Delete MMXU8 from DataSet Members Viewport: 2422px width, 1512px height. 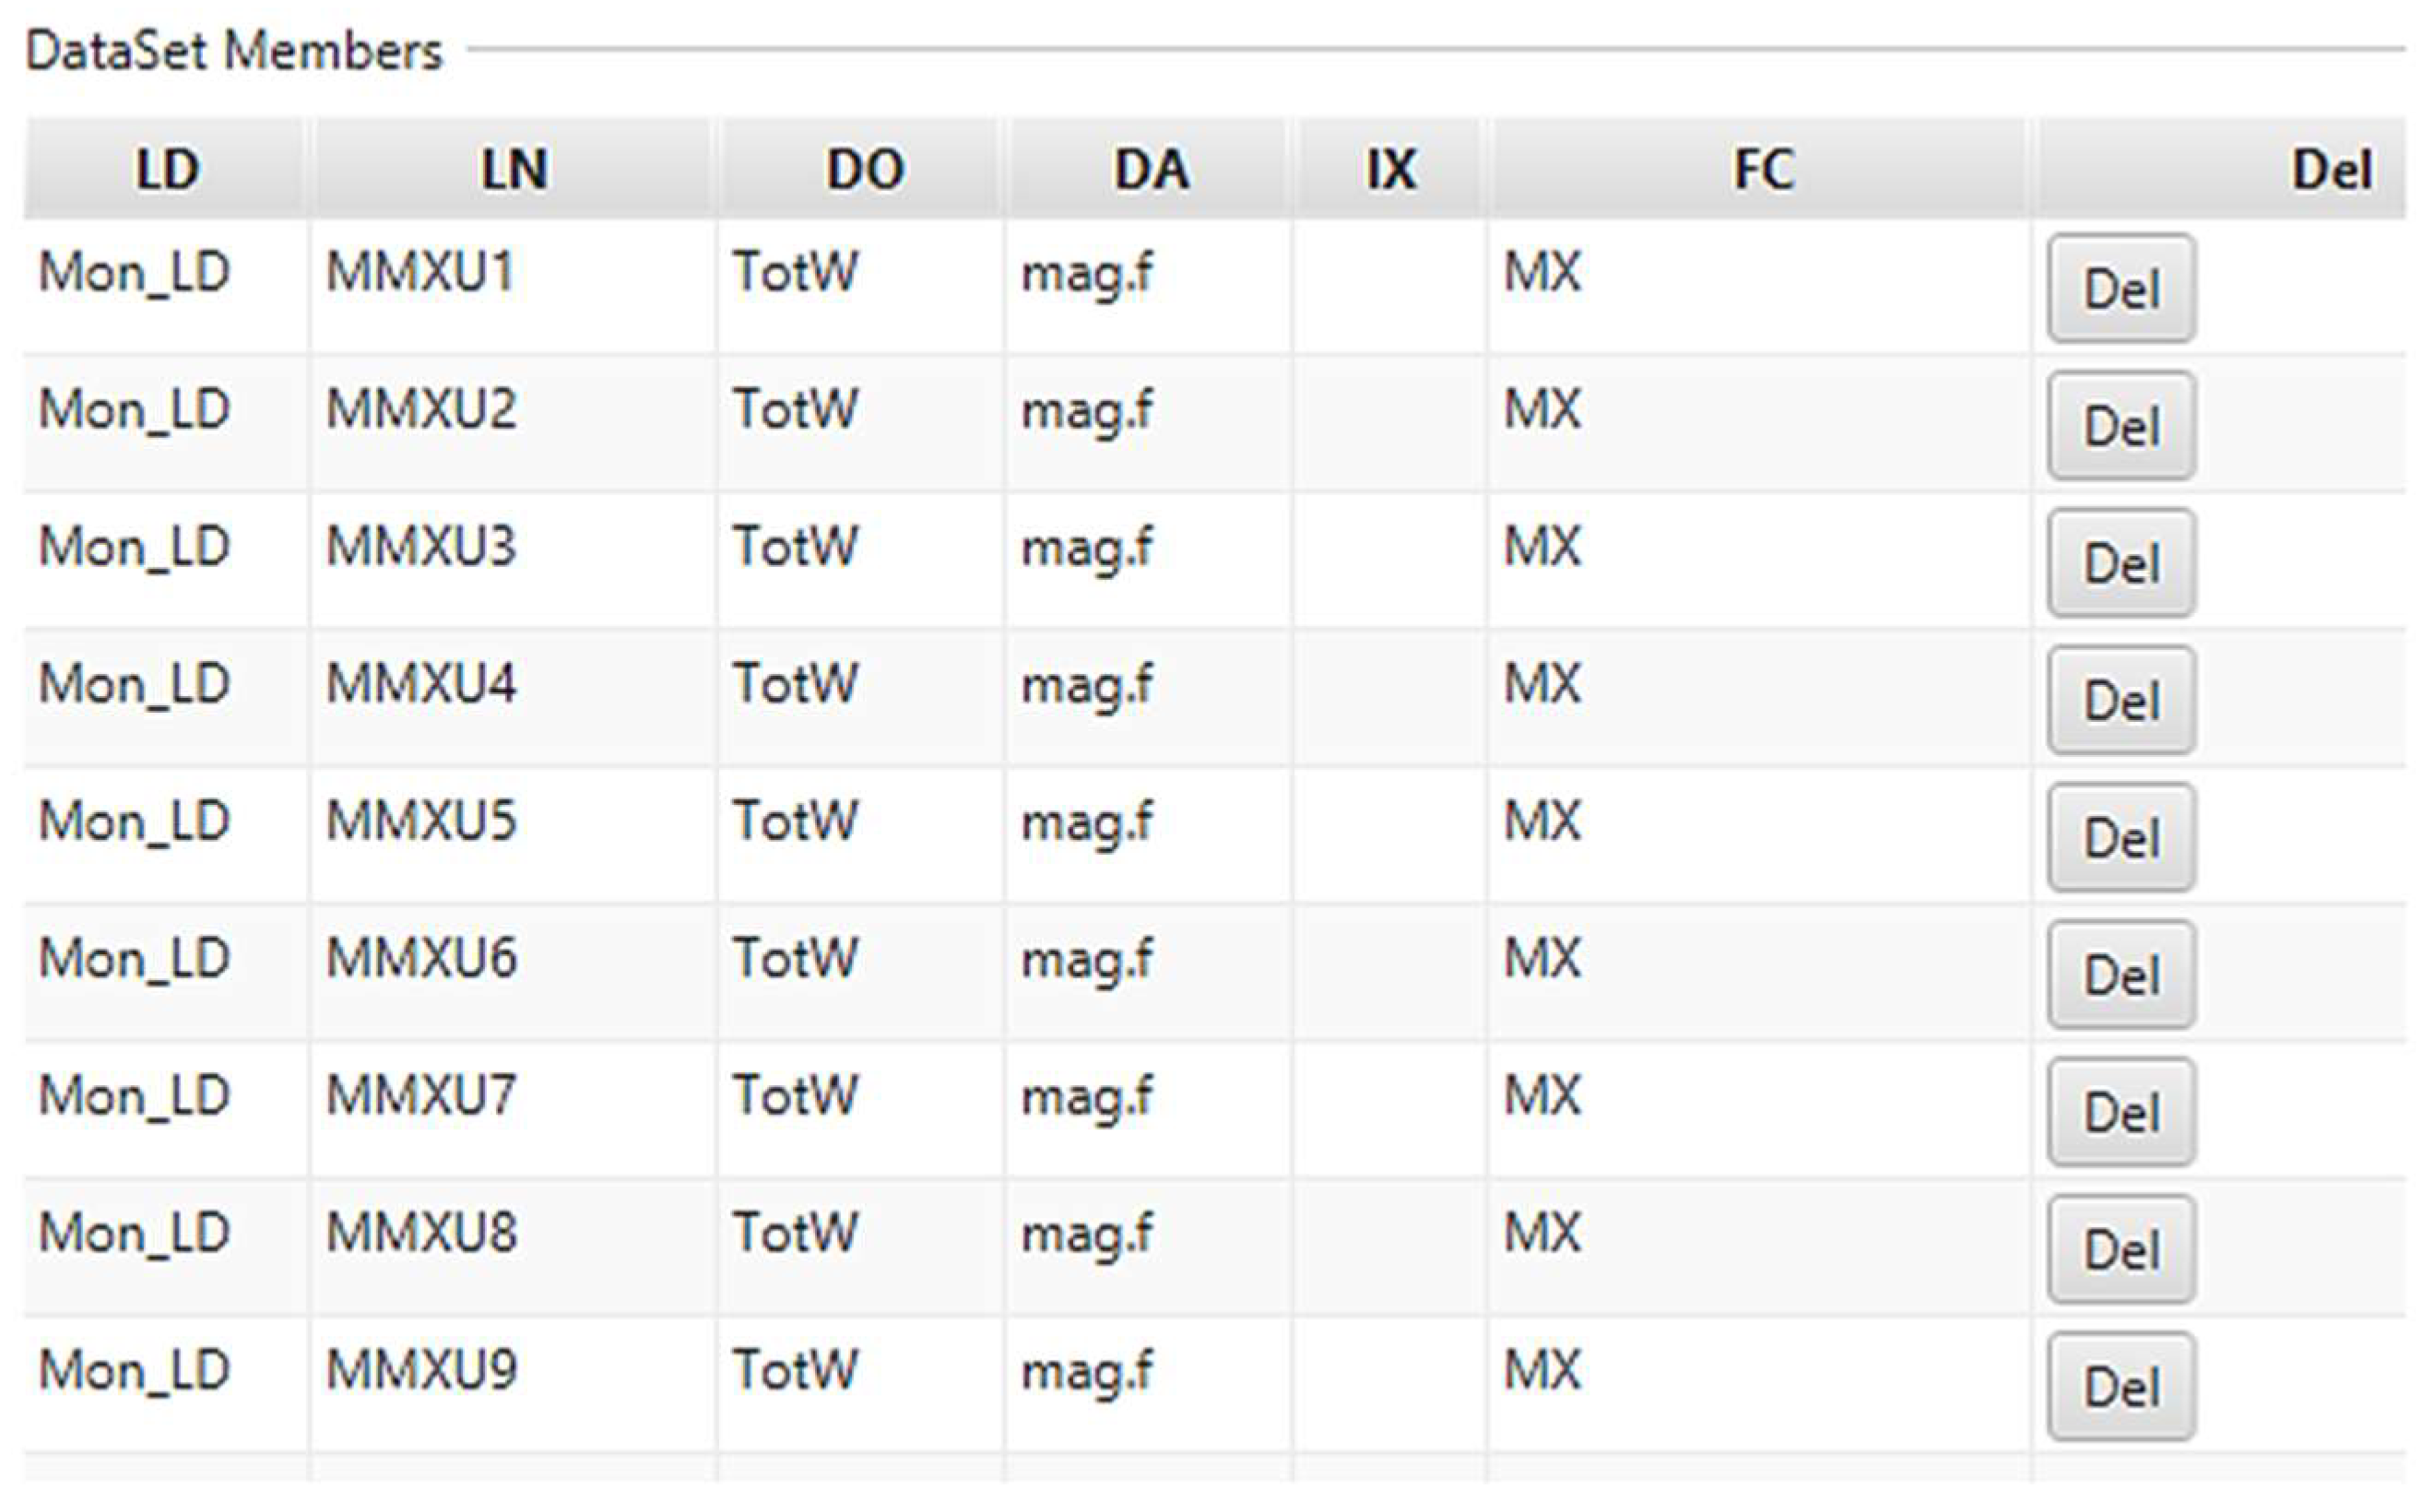coord(2120,1250)
